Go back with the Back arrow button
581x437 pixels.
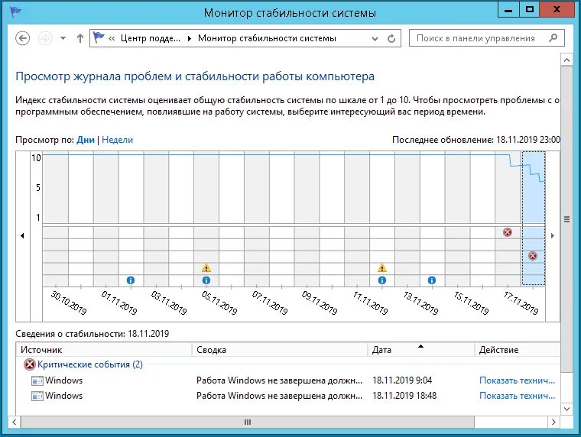(x=23, y=38)
